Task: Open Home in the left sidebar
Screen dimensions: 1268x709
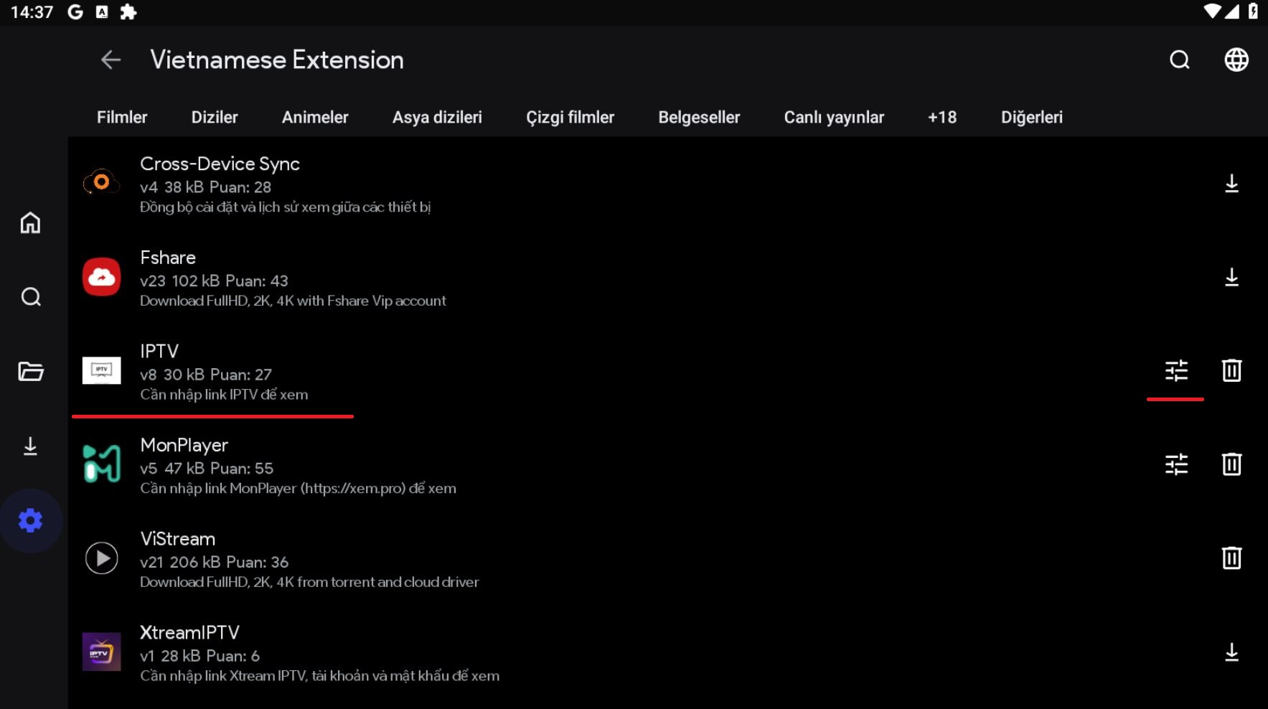Action: click(x=30, y=222)
